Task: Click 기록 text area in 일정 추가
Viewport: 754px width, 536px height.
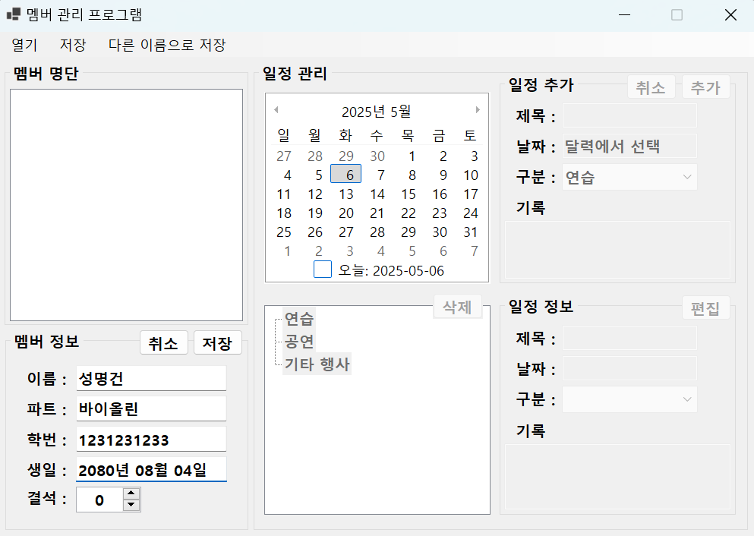Action: coord(617,250)
